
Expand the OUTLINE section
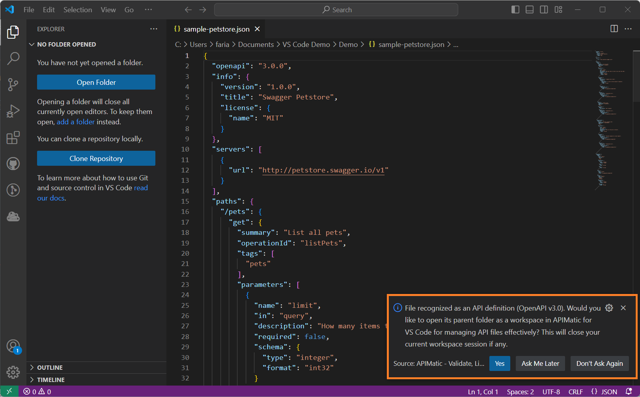pos(97,367)
